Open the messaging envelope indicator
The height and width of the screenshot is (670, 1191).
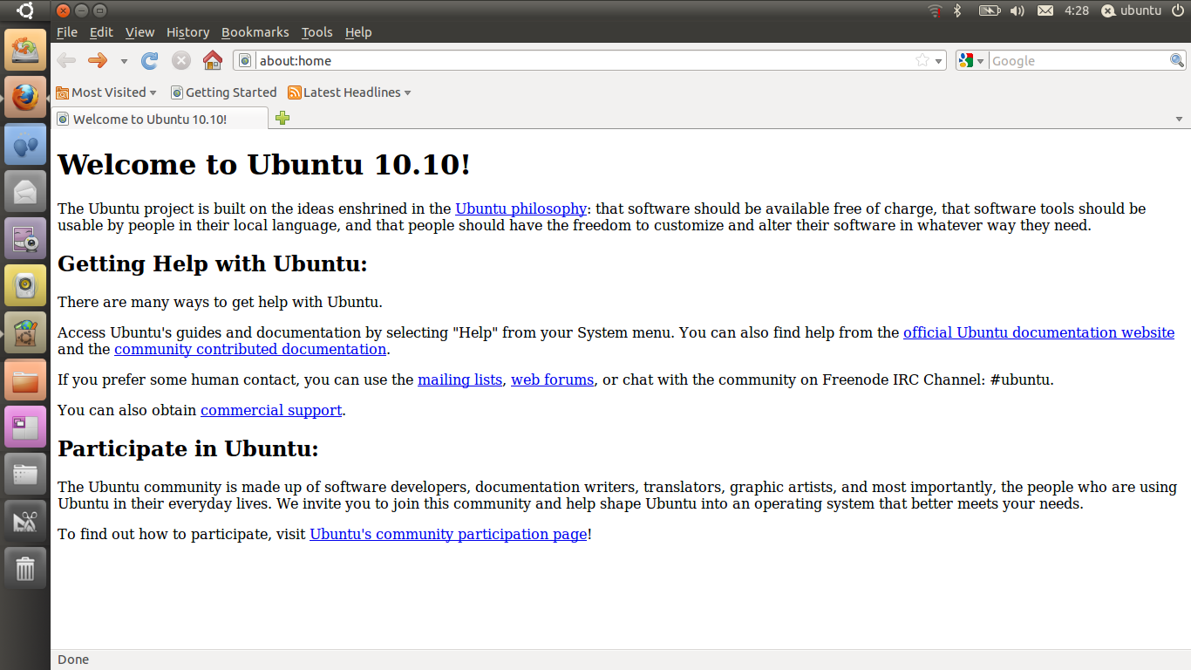[1045, 10]
